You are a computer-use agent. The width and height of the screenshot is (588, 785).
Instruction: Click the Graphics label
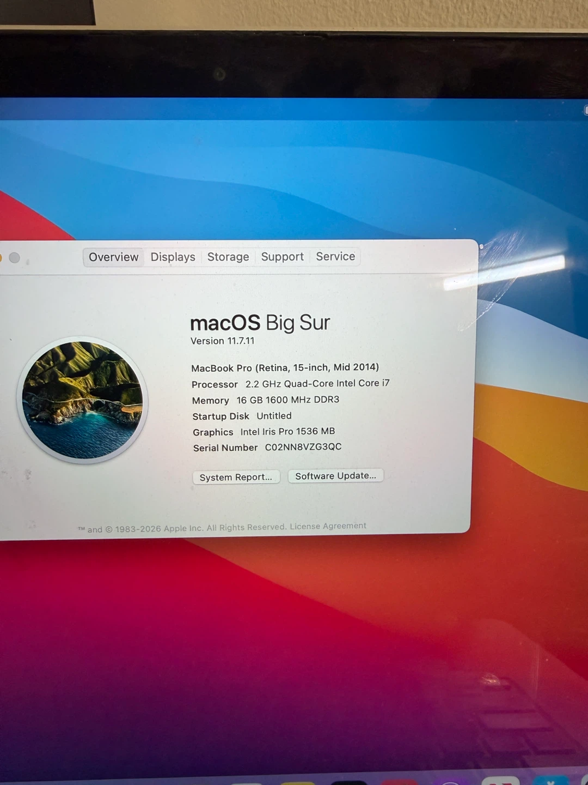[213, 432]
